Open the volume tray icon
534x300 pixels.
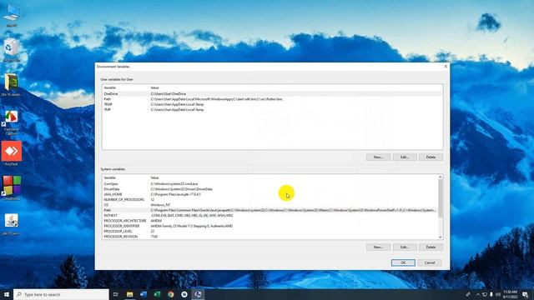[x=498, y=294]
